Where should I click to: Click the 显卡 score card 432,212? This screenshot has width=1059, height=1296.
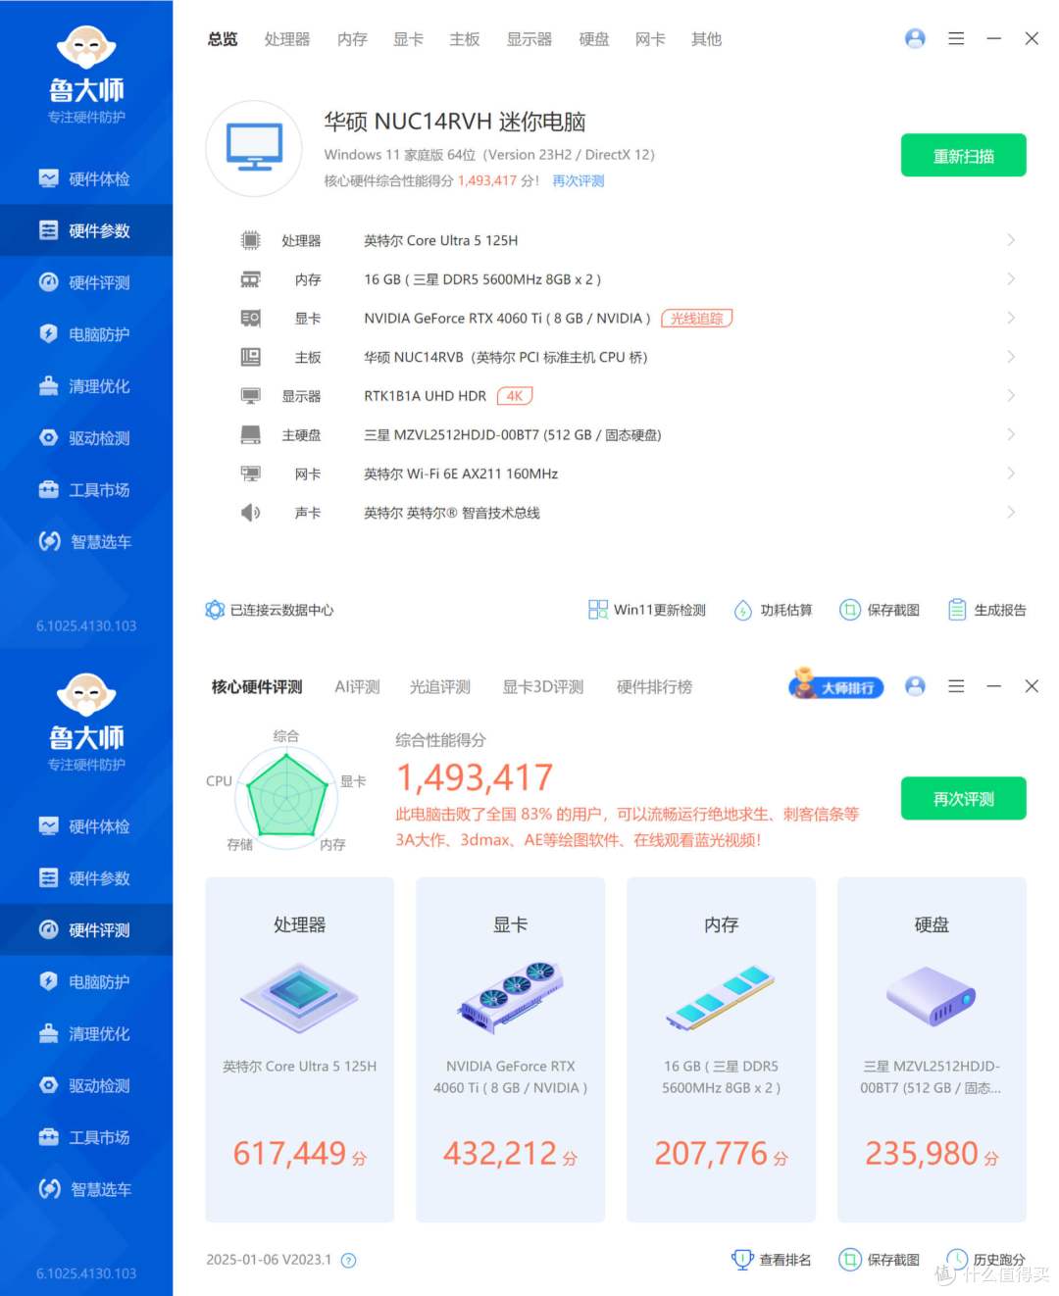[511, 1050]
